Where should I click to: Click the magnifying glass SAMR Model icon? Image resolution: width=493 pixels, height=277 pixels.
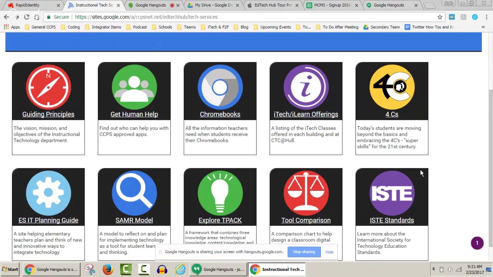tap(134, 193)
